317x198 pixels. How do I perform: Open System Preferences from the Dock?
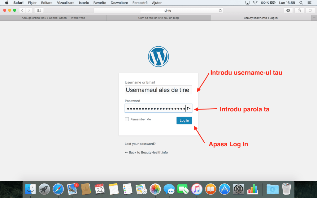click(x=238, y=189)
